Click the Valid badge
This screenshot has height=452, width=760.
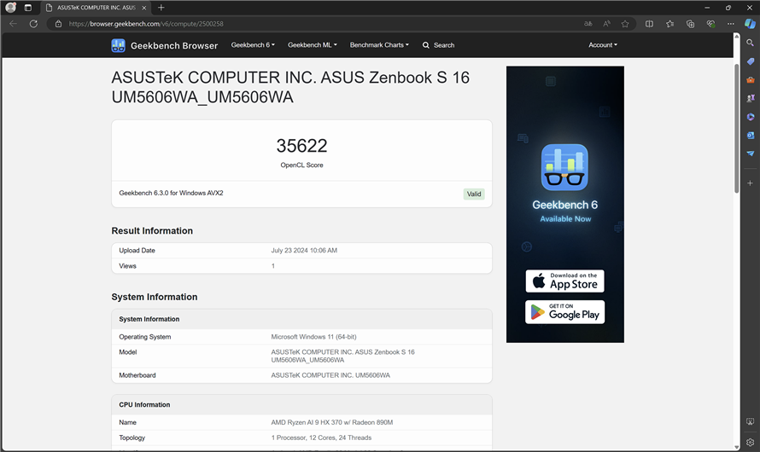[x=474, y=194]
